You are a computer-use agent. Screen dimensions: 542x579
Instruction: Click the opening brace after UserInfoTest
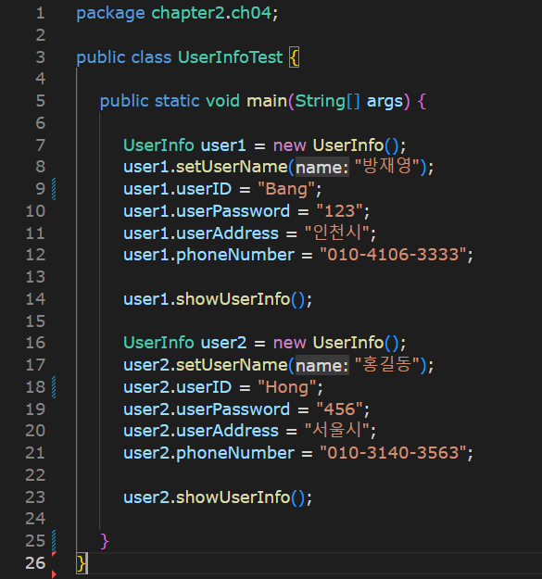294,57
